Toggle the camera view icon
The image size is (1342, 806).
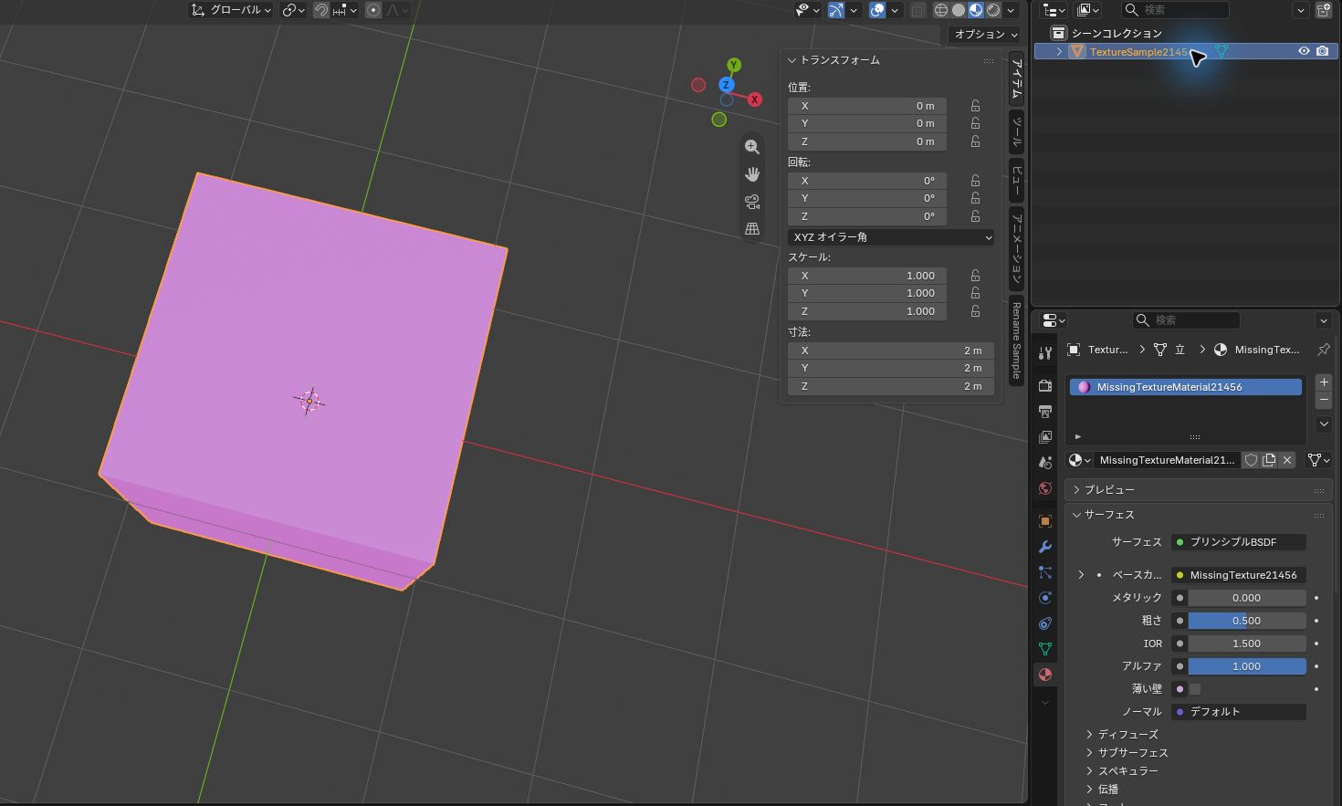pyautogui.click(x=752, y=202)
